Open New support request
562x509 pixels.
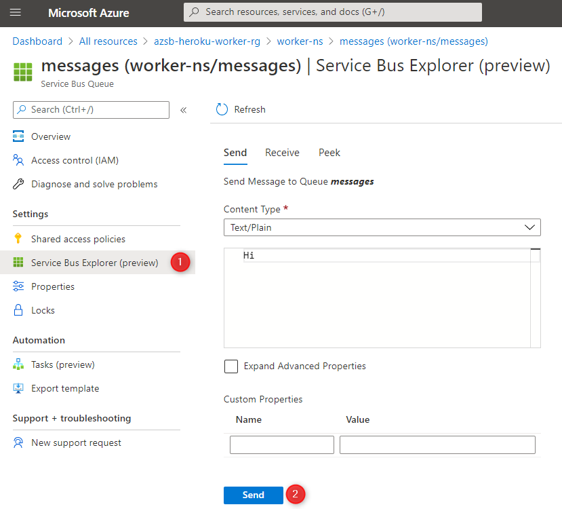click(x=76, y=442)
